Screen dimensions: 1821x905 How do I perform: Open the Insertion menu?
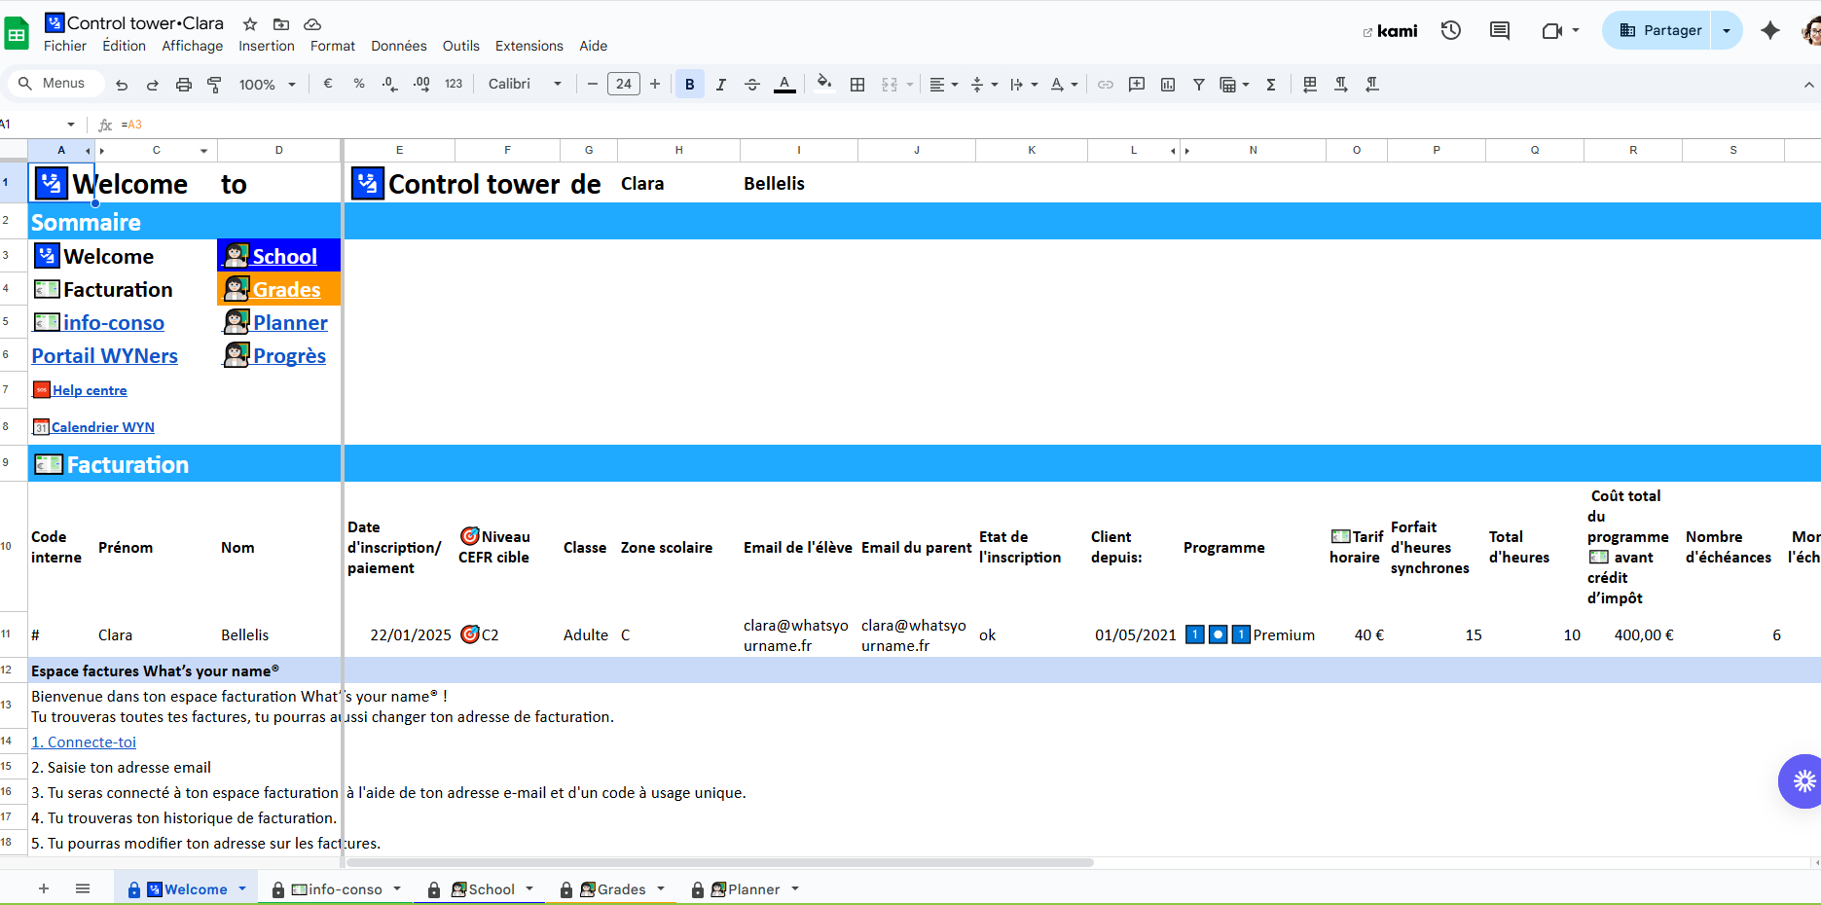click(x=267, y=46)
